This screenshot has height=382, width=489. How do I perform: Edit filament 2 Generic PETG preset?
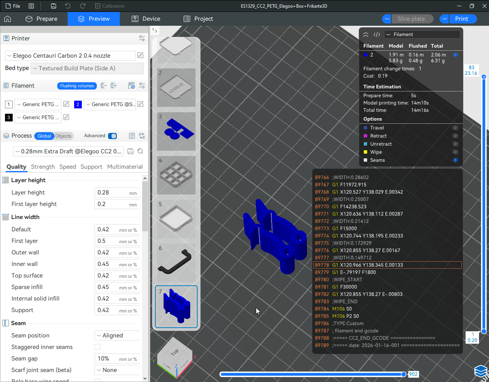[x=141, y=104]
